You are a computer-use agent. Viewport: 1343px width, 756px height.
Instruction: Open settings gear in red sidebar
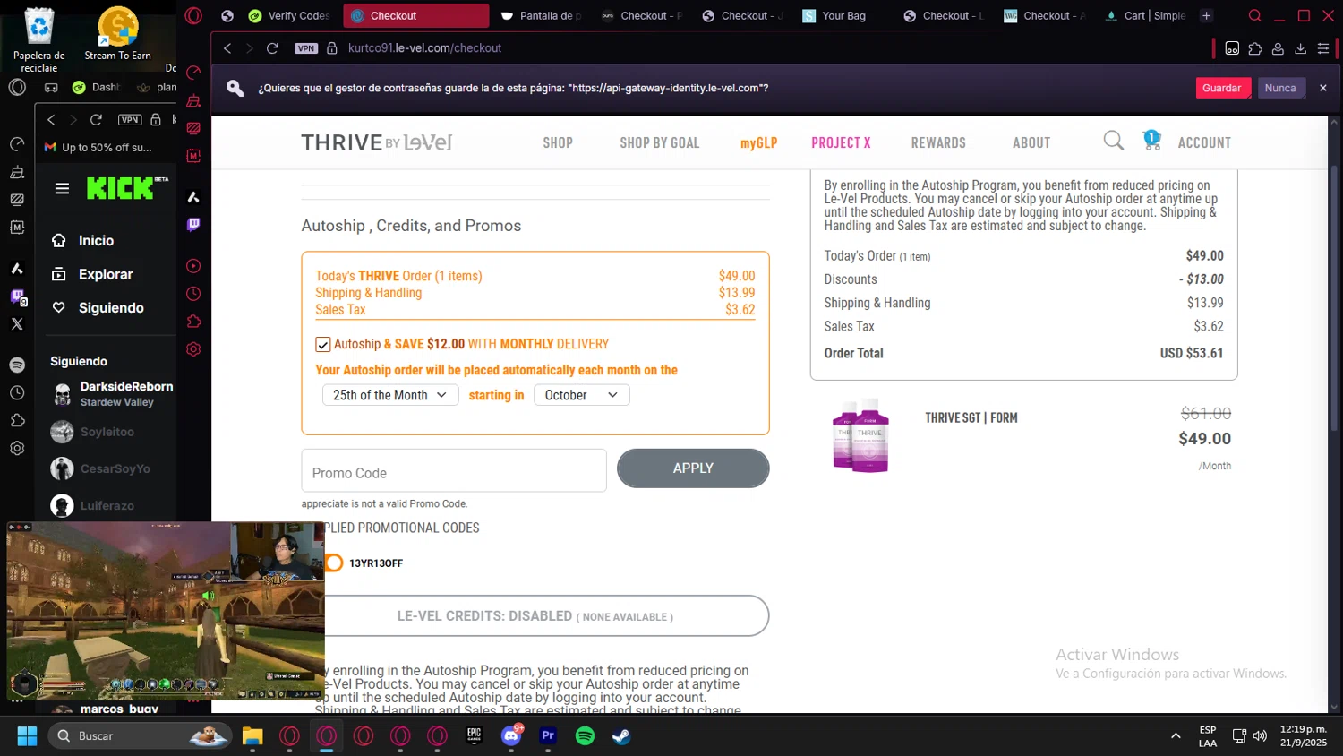coord(193,349)
